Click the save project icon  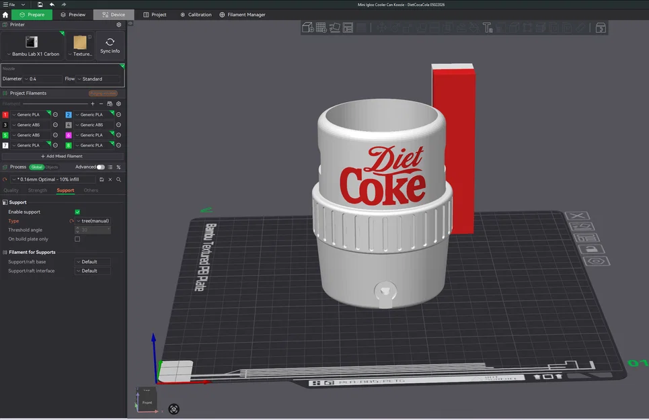click(40, 5)
